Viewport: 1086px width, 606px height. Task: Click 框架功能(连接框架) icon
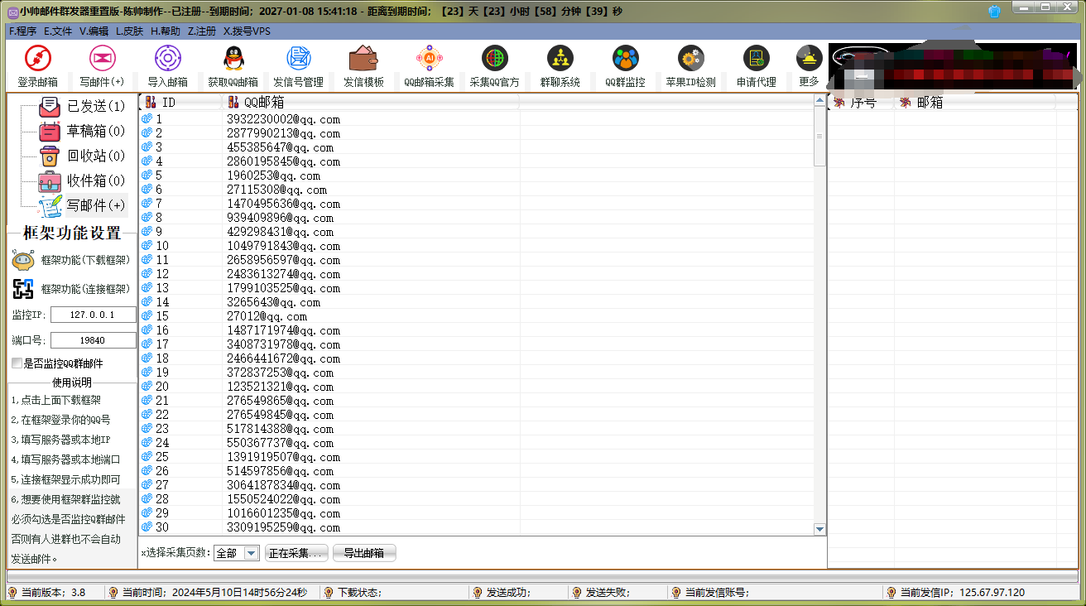point(23,289)
